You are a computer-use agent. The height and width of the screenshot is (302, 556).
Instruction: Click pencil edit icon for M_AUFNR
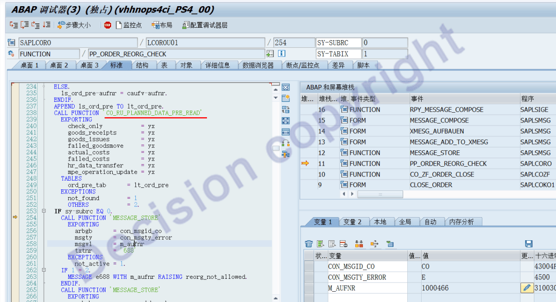527,288
